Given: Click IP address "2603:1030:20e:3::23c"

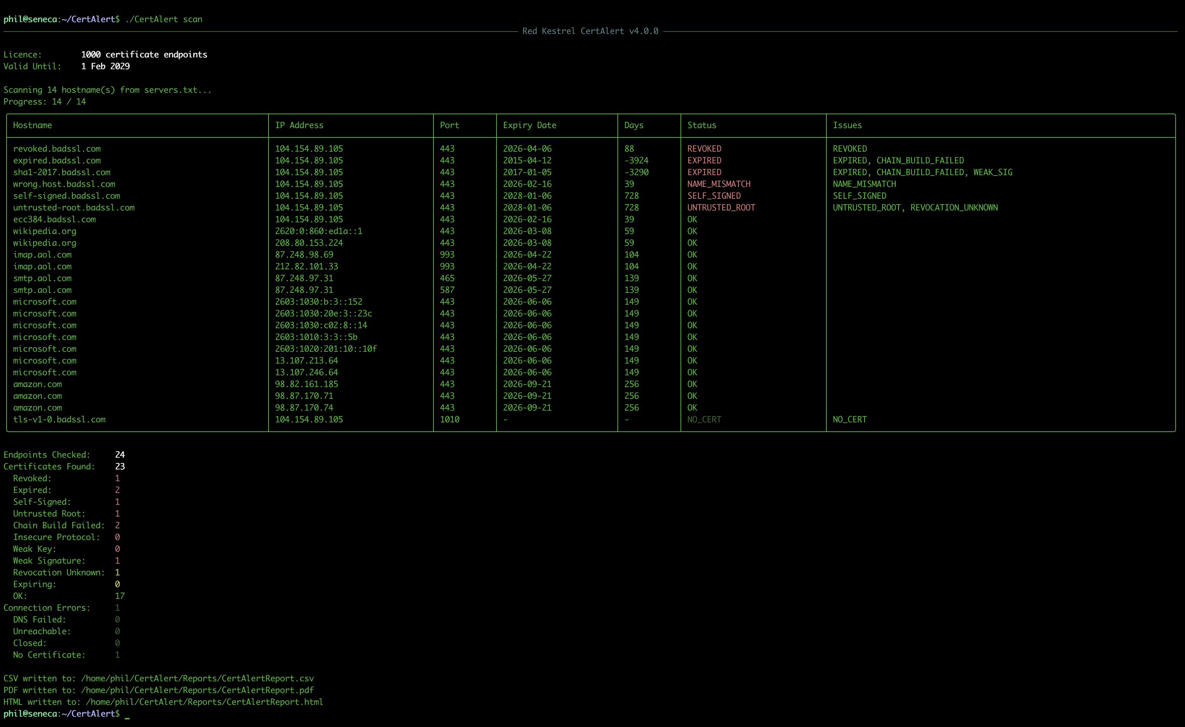Looking at the screenshot, I should click(x=323, y=314).
